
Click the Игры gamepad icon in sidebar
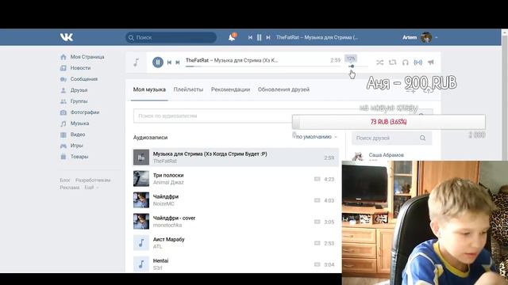63,146
